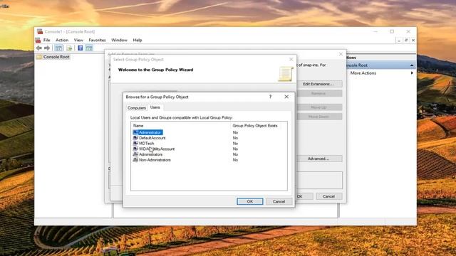This screenshot has height=256, width=456.
Task: Click the MMC console icon beside File menu
Action: point(38,40)
